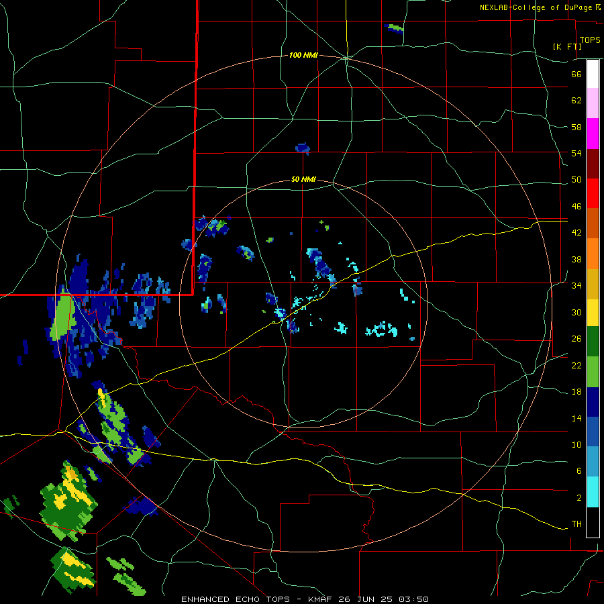Click the '50 NMI' range ring label
The image size is (604, 604).
[303, 179]
